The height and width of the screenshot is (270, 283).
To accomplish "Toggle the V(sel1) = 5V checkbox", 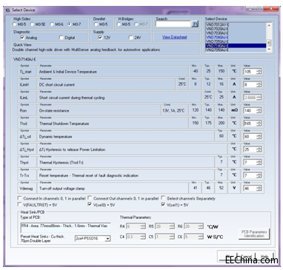I will (163, 204).
